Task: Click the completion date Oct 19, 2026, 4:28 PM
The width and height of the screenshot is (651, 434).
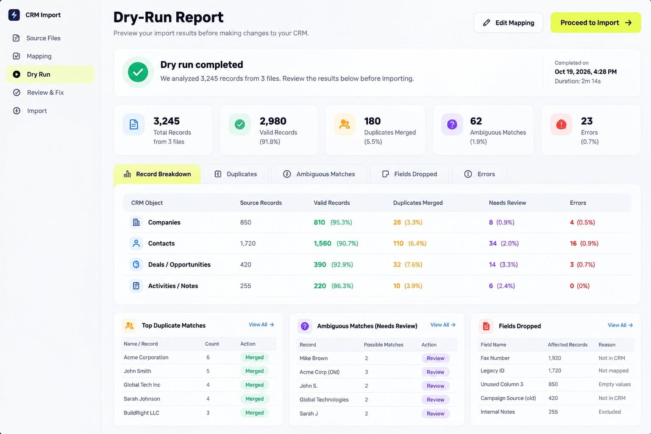Action: point(585,72)
